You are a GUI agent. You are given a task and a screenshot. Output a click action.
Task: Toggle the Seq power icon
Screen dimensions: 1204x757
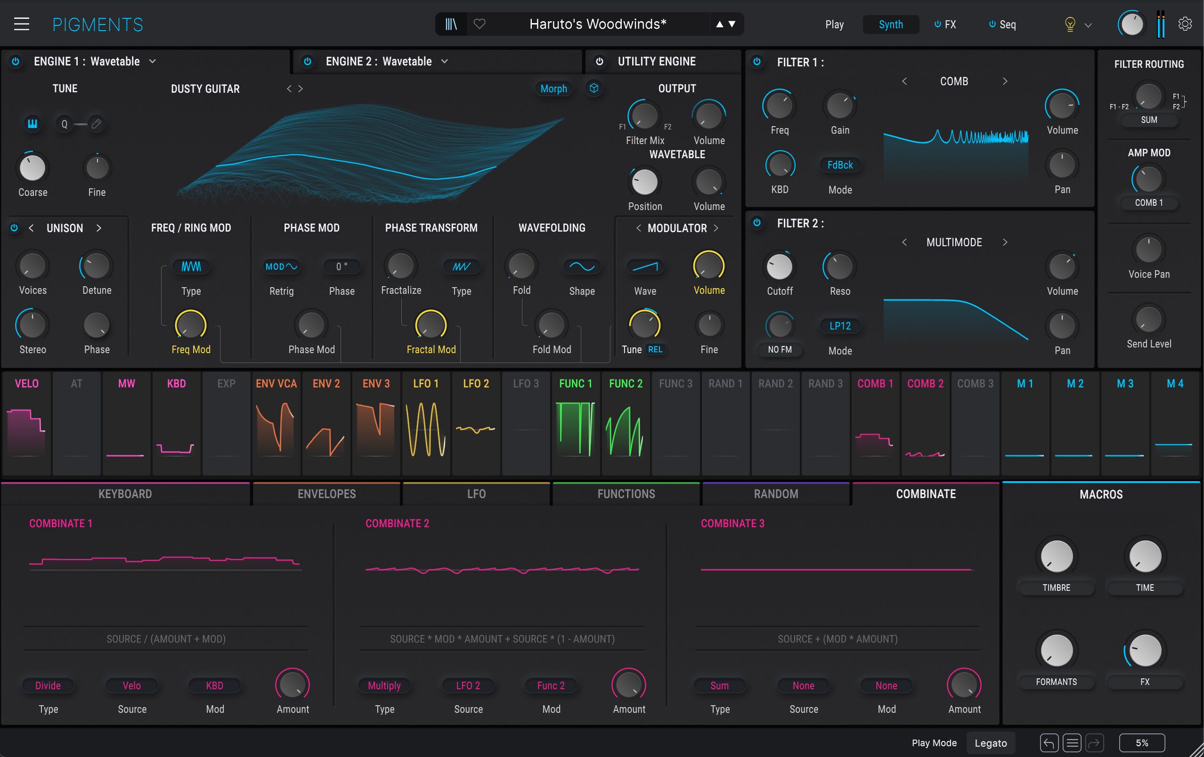[x=992, y=24]
